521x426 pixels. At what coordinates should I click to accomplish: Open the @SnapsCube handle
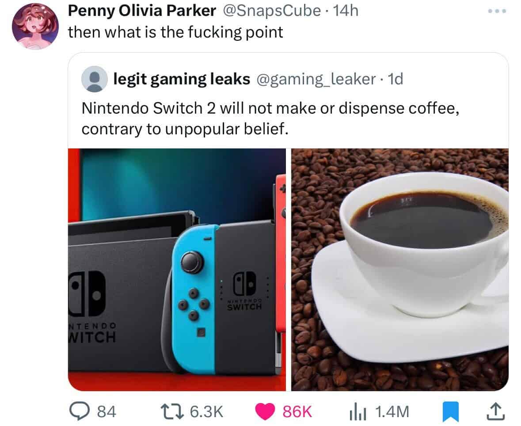271,11
